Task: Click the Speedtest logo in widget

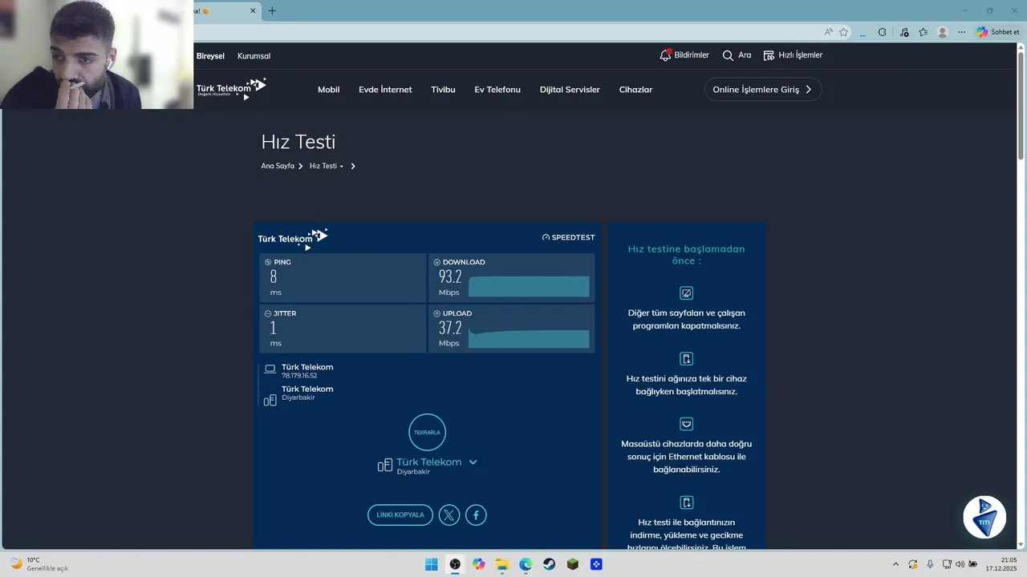Action: (x=568, y=237)
